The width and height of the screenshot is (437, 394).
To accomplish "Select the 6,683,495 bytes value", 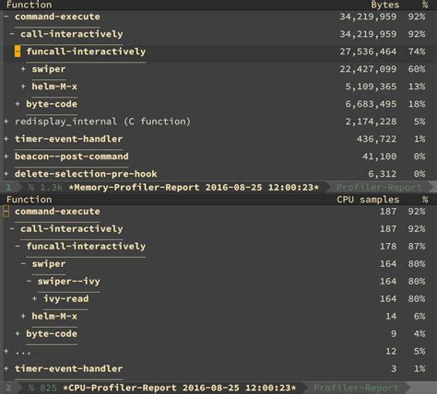I will tap(371, 104).
